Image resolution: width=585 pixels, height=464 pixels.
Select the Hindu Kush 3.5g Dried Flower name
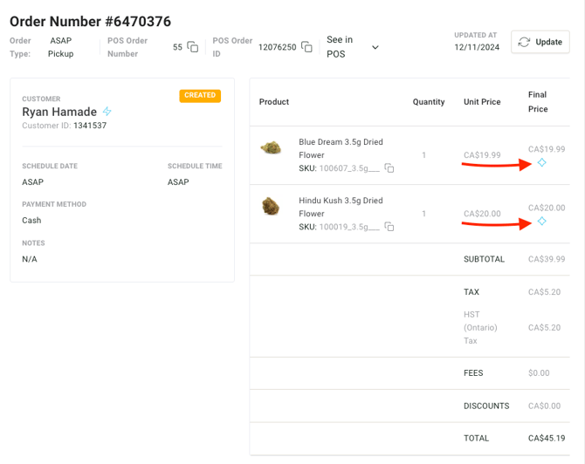pos(341,207)
